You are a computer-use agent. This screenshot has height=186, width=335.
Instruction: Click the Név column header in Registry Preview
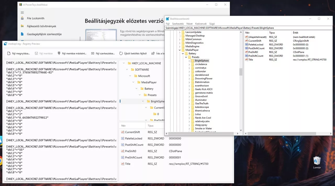click(132, 126)
